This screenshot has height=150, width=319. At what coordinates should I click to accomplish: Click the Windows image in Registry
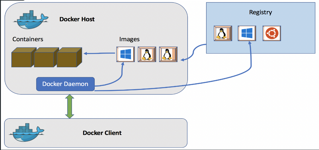click(x=247, y=33)
